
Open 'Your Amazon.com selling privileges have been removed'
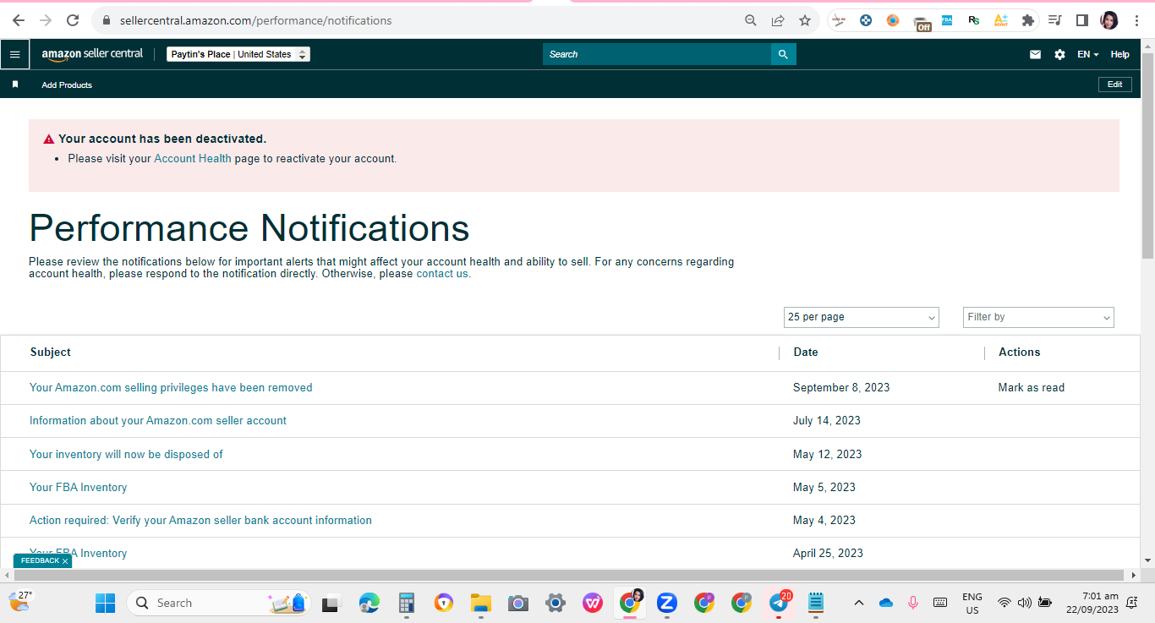pyautogui.click(x=171, y=387)
